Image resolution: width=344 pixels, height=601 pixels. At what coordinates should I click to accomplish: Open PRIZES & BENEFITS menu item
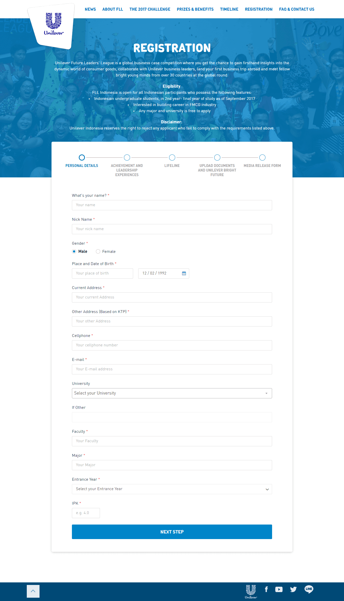tap(195, 9)
